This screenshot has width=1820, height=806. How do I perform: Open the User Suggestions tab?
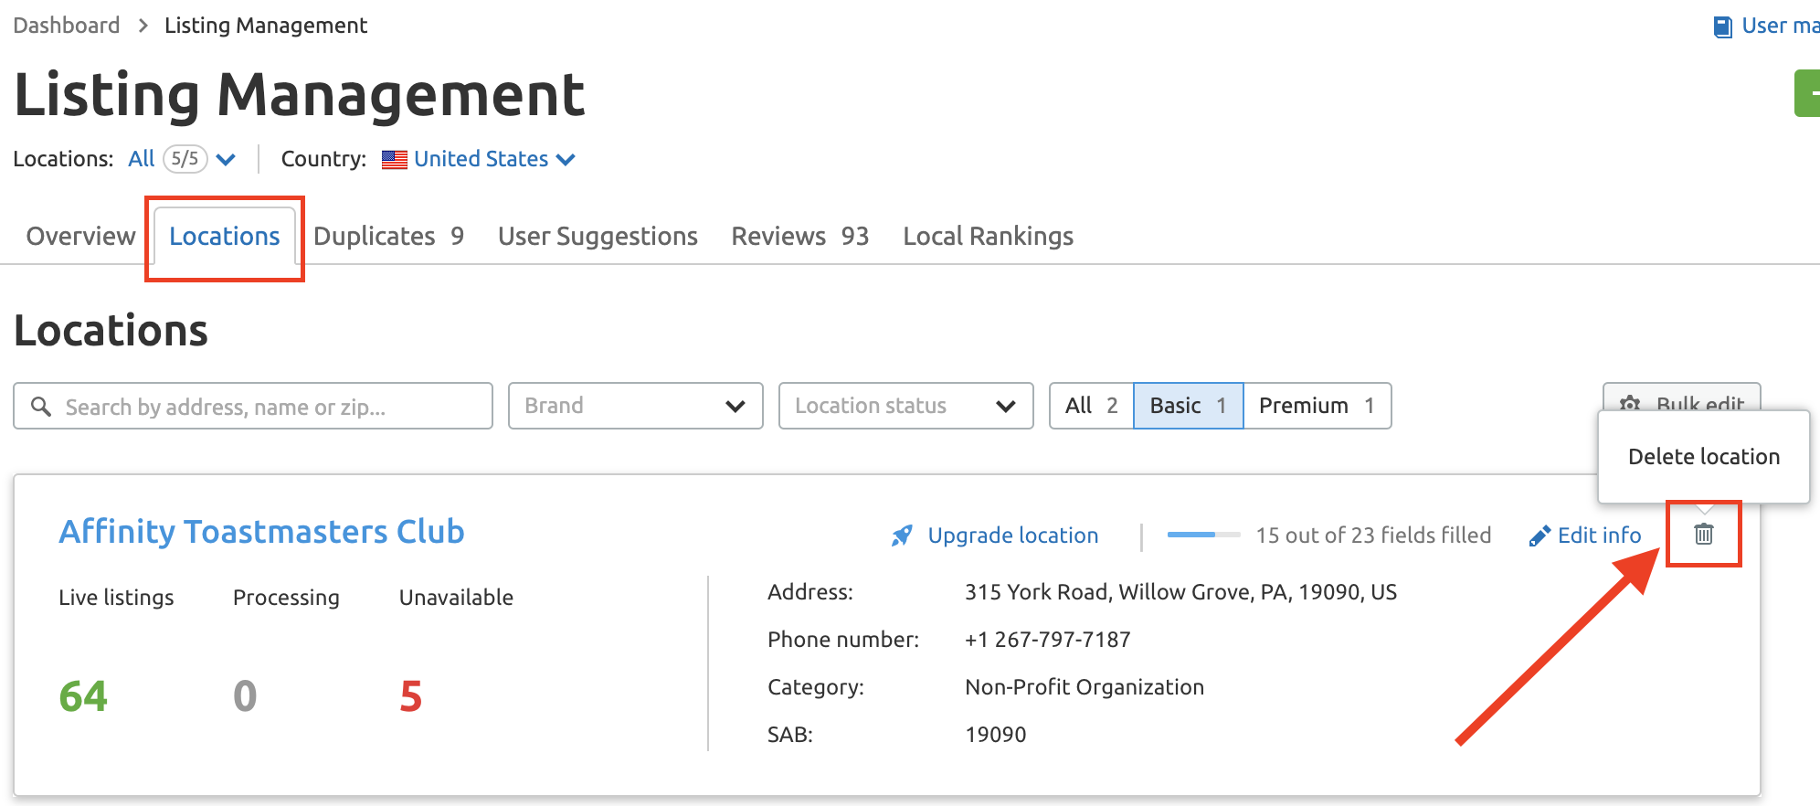click(x=598, y=236)
